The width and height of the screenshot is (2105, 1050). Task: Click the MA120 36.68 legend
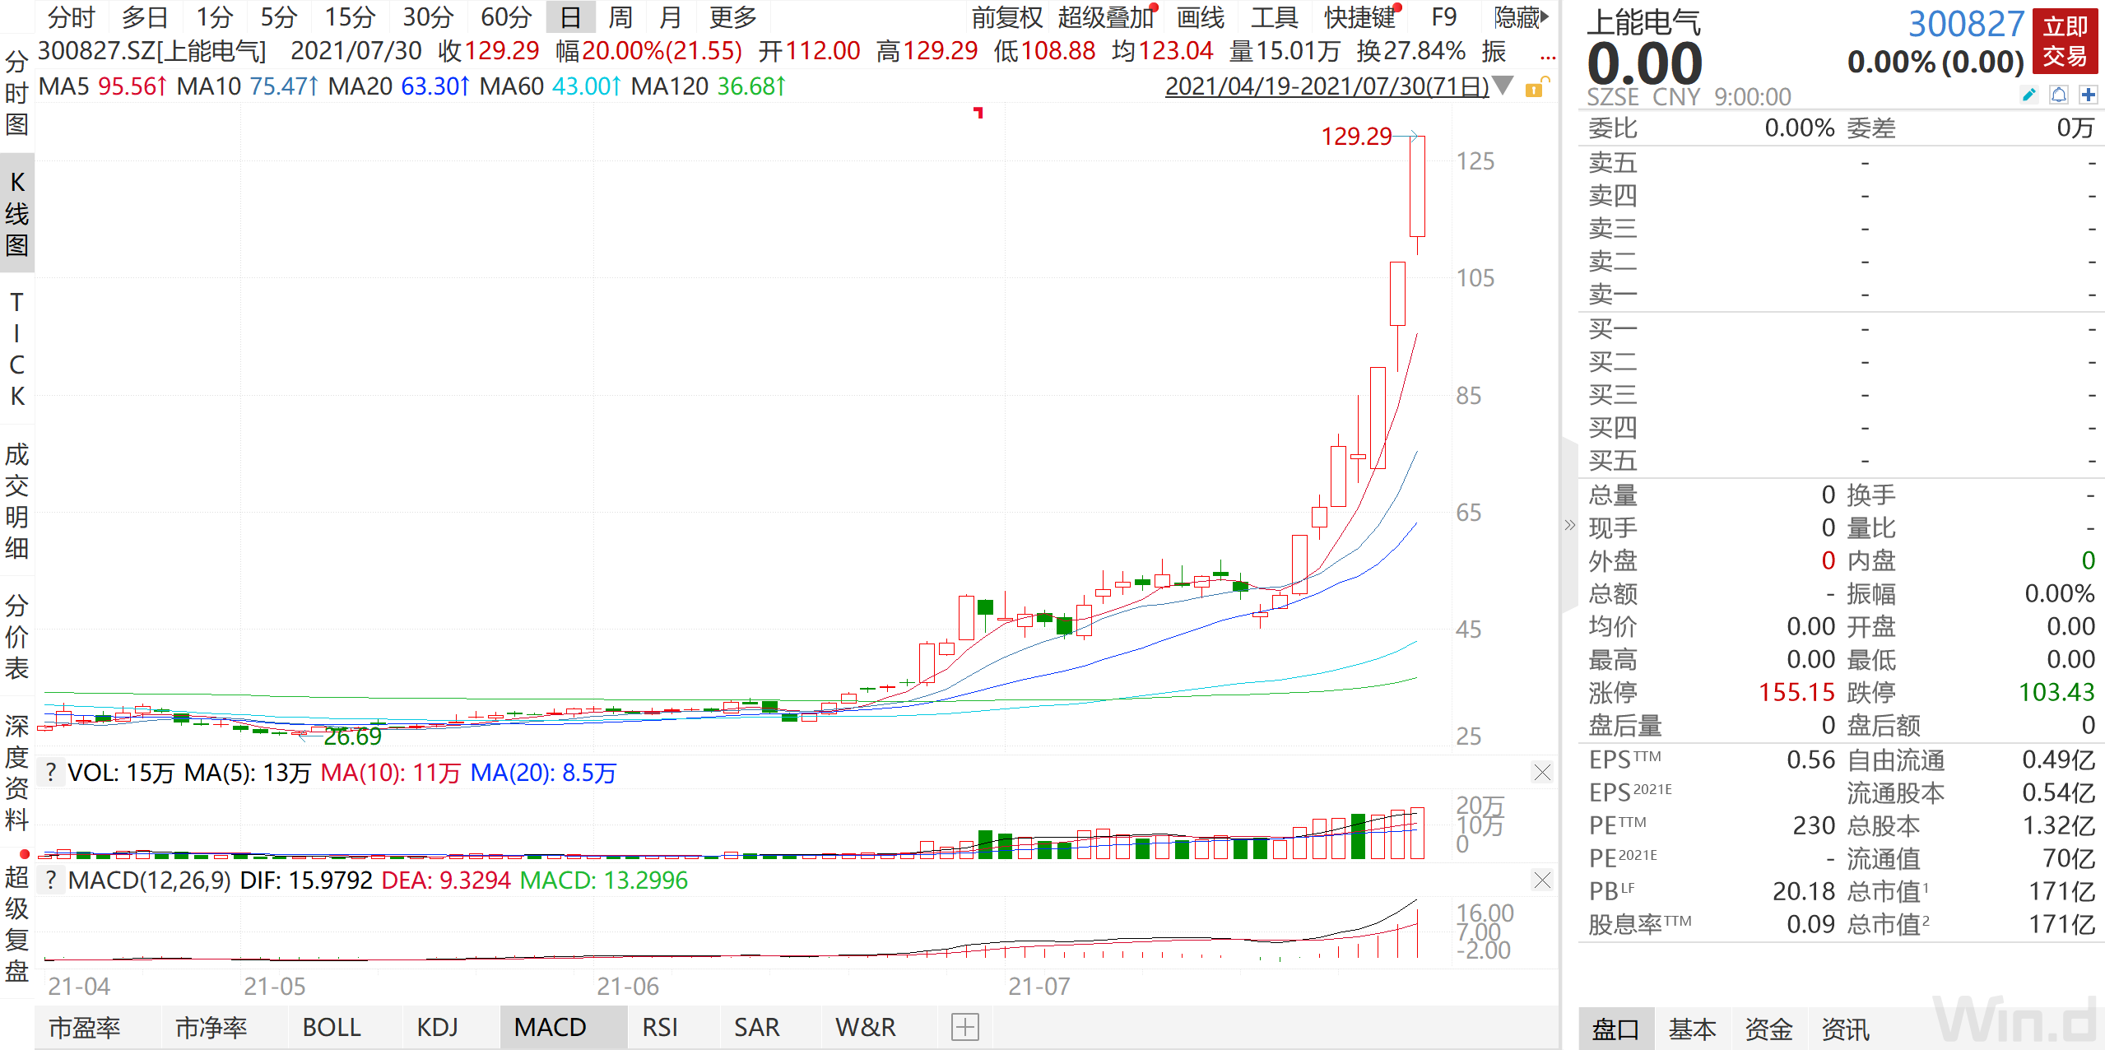[709, 86]
